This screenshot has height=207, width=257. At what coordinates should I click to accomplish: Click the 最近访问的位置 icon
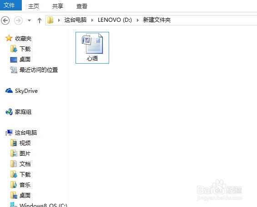coord(14,70)
